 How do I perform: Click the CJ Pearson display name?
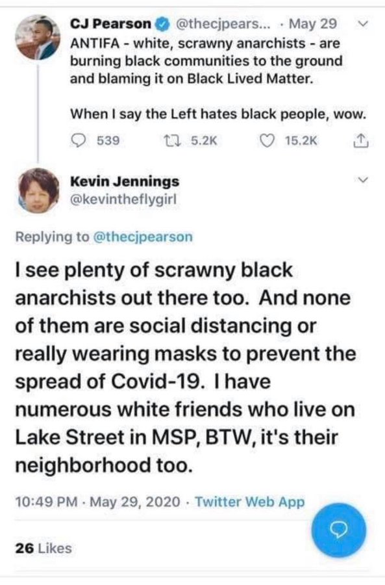pos(110,24)
